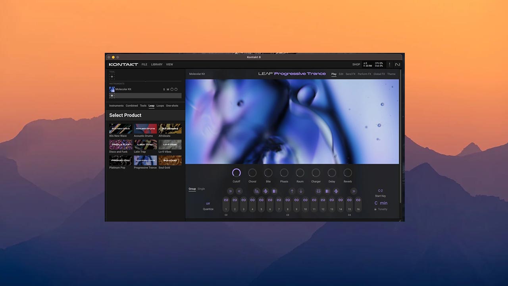Open the exclamation notifications icon

pos(389,64)
